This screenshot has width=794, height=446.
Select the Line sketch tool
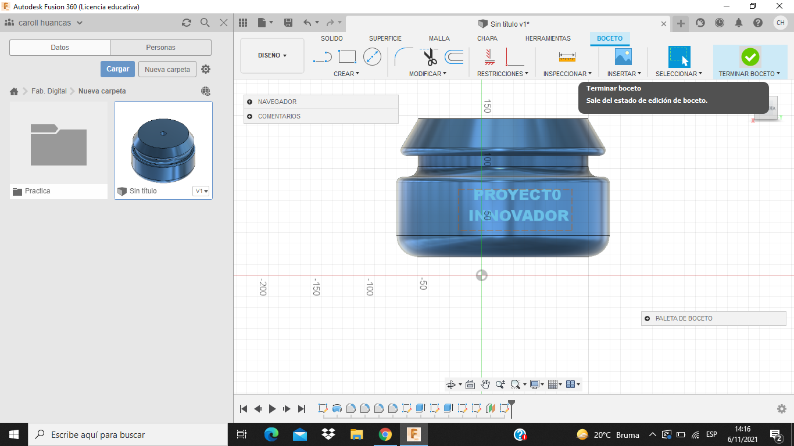(x=323, y=57)
